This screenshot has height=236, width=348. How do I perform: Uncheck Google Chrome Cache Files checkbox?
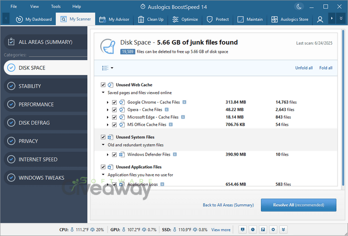point(114,102)
